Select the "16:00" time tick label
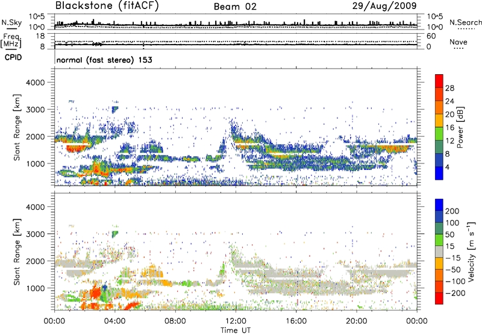Screen dimensions: 482x334 pyautogui.click(x=296, y=321)
